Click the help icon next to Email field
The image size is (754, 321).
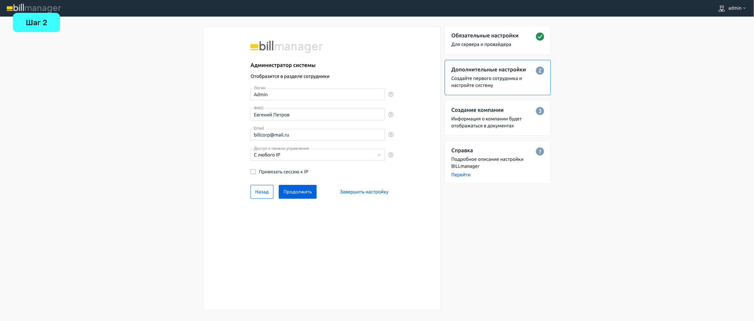click(x=391, y=135)
